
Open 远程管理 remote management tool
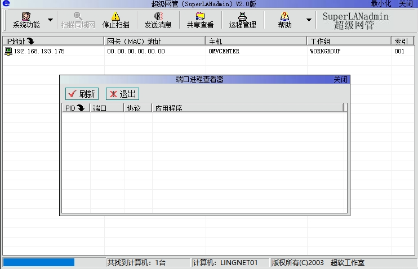(x=242, y=20)
